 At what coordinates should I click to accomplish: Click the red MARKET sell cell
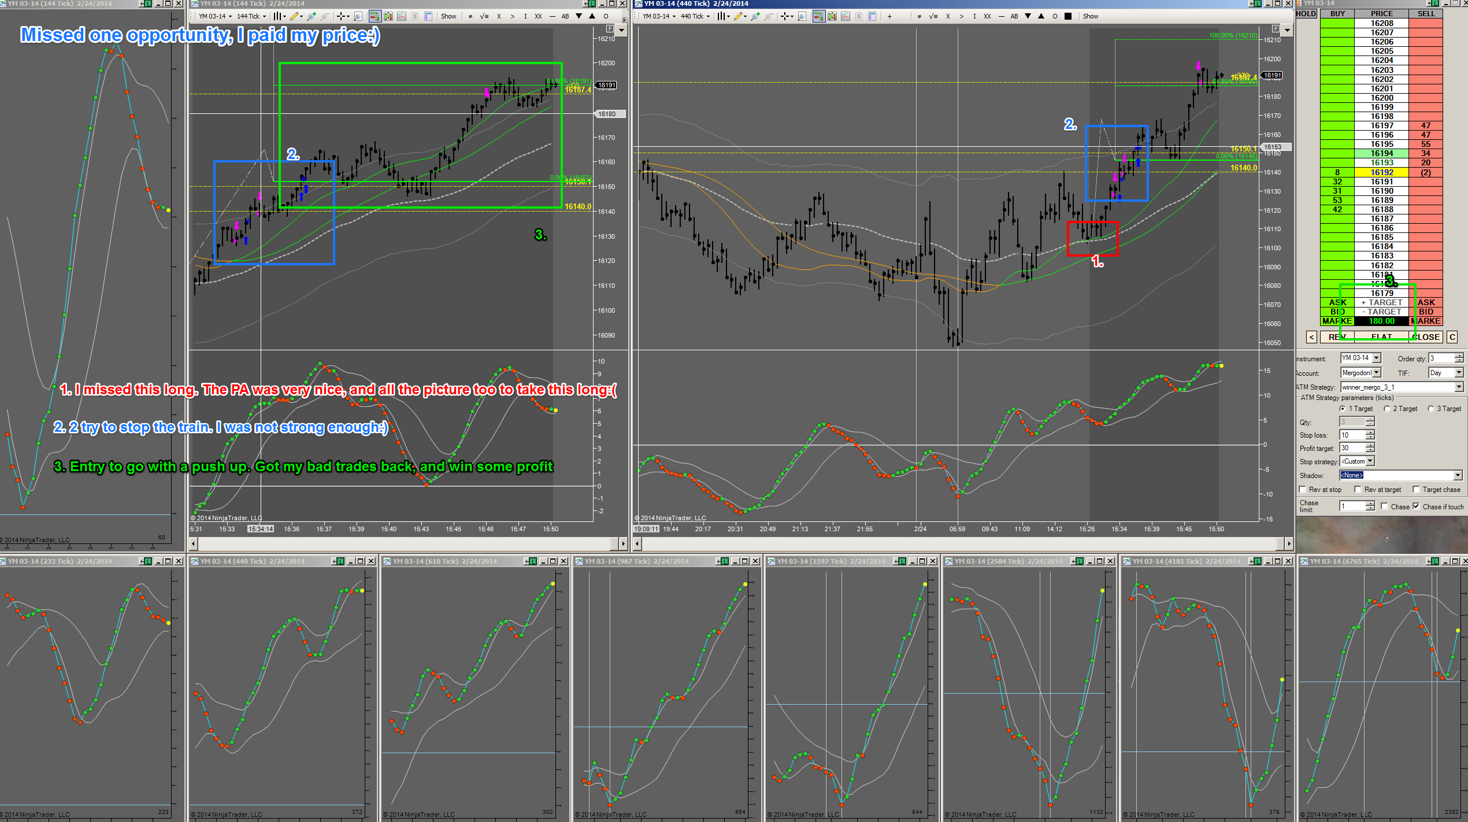coord(1426,321)
